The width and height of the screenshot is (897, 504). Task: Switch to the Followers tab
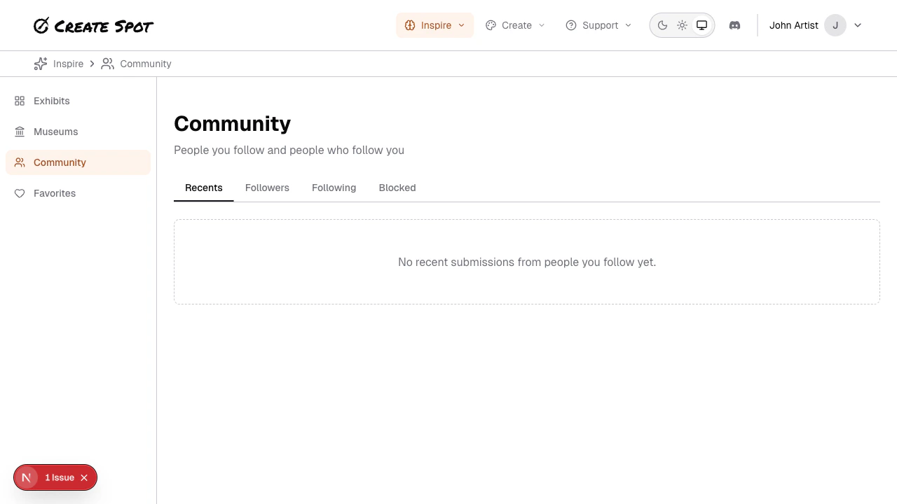pos(267,188)
